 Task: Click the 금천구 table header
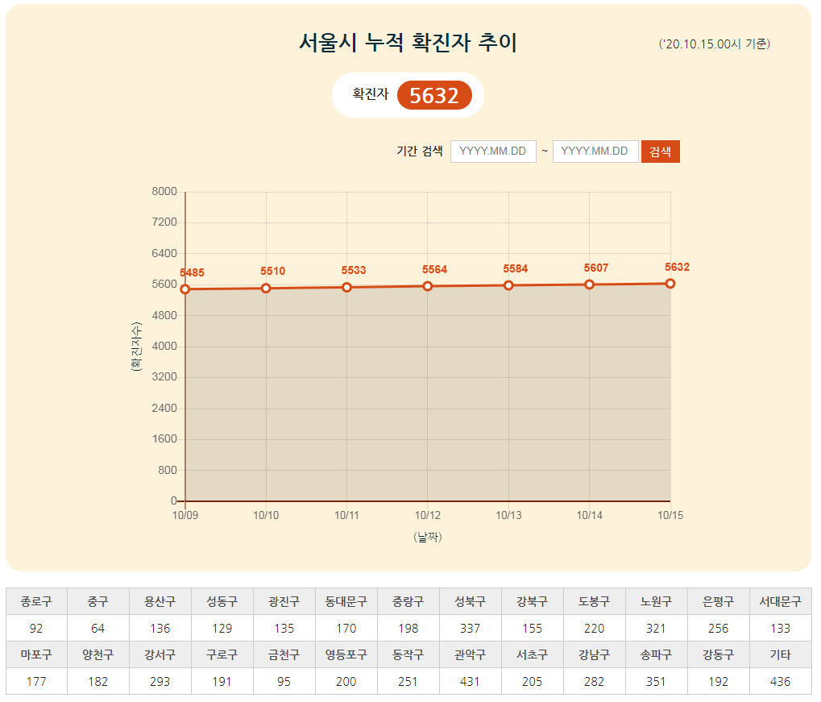(284, 654)
